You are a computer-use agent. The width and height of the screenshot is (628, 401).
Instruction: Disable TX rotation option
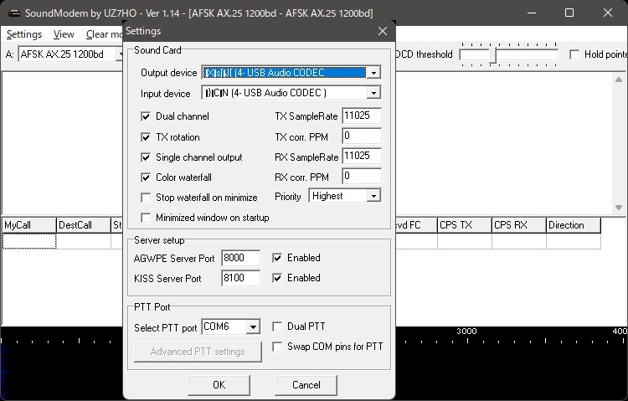147,136
